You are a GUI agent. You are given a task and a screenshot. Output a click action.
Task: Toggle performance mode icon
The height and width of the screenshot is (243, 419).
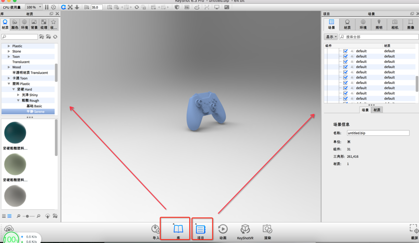(x=53, y=7)
